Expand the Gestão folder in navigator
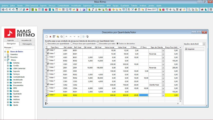Image resolution: width=213 pixels, height=120 pixels. click(8, 66)
